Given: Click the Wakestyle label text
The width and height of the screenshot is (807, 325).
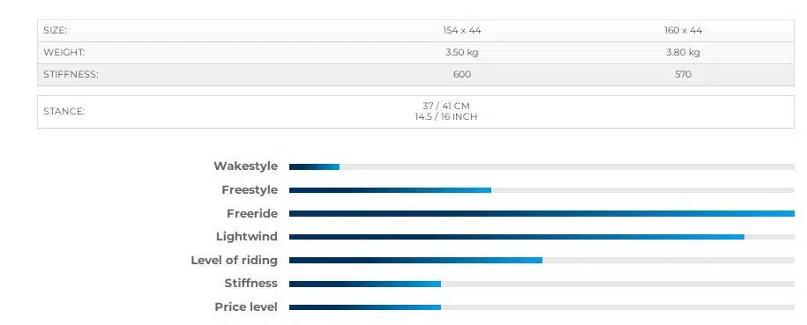Looking at the screenshot, I should point(245,166).
